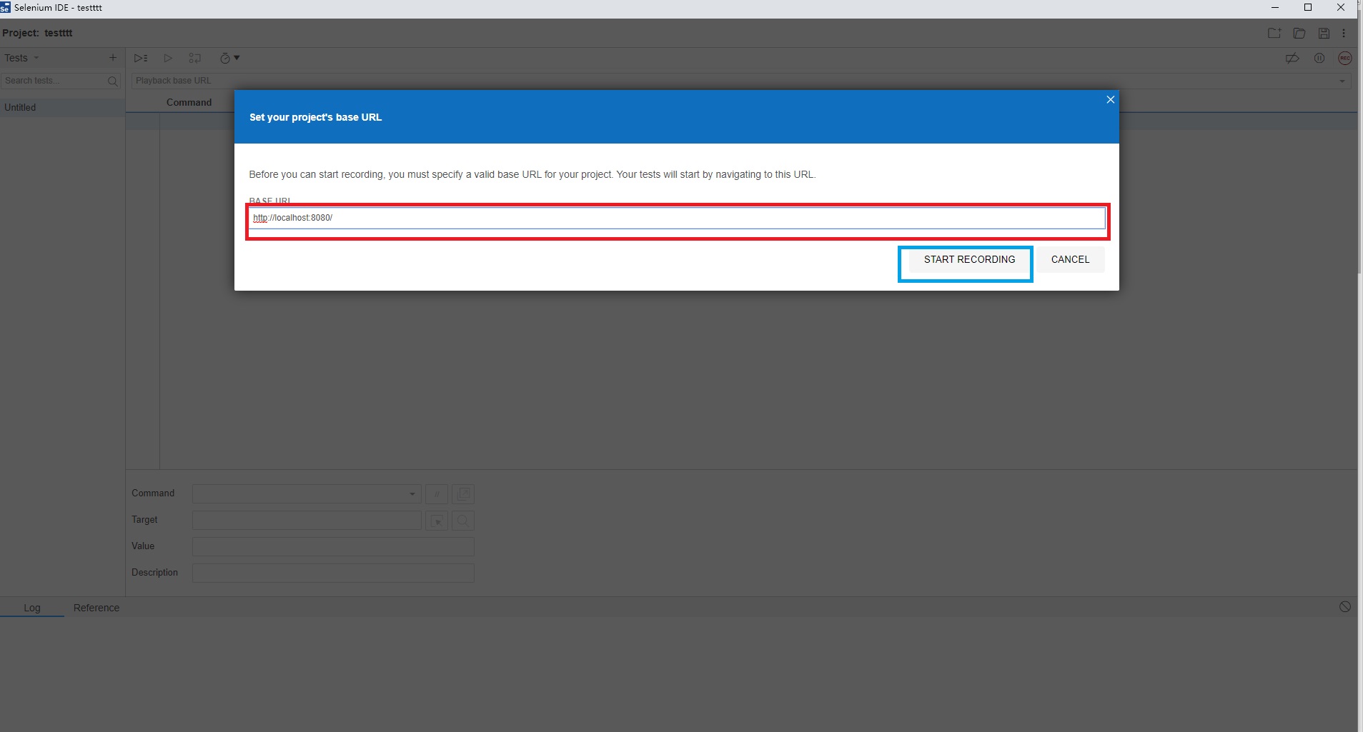
Task: Click the find target in page magnifier icon
Action: click(463, 521)
